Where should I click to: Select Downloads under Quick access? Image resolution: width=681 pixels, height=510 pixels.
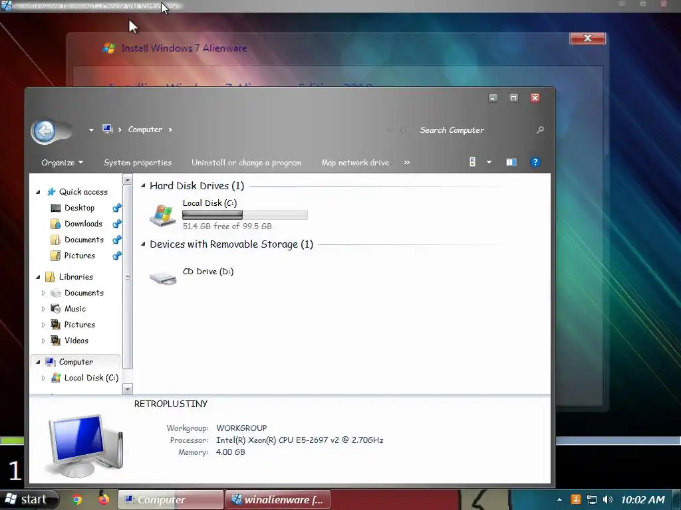83,224
